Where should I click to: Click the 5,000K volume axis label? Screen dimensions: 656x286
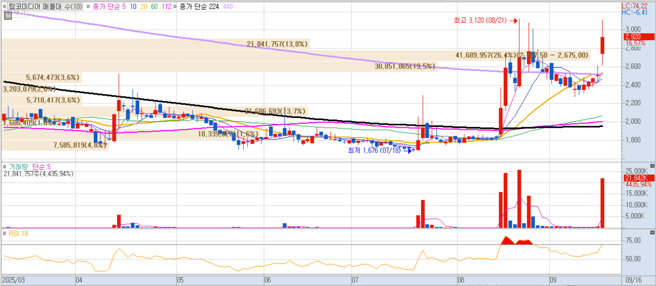point(635,216)
